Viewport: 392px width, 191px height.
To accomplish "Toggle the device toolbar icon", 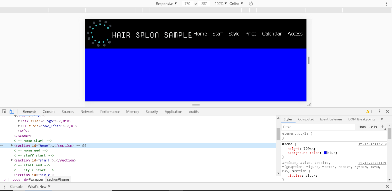I will [12, 112].
